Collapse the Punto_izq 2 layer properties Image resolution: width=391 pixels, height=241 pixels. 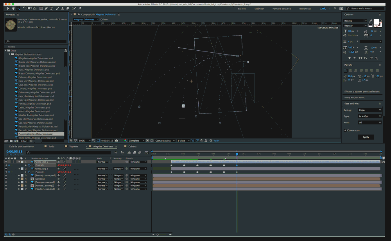pos(19,168)
